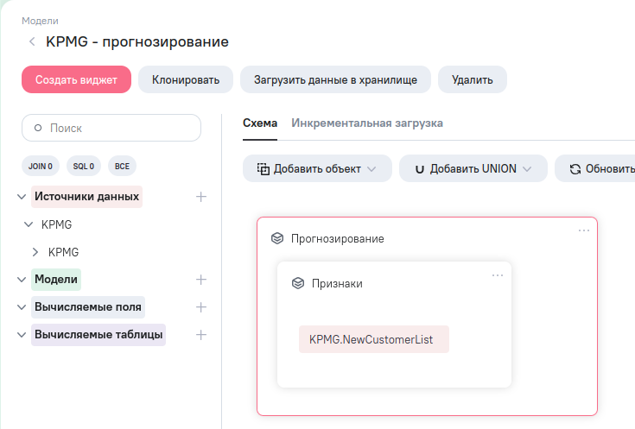
Task: Select the Схема tab
Action: click(260, 123)
